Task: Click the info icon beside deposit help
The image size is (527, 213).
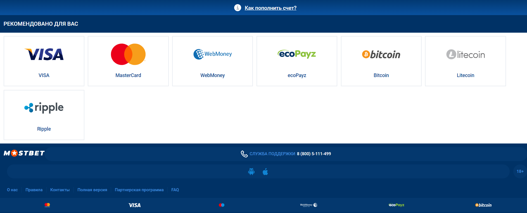Action: click(238, 8)
